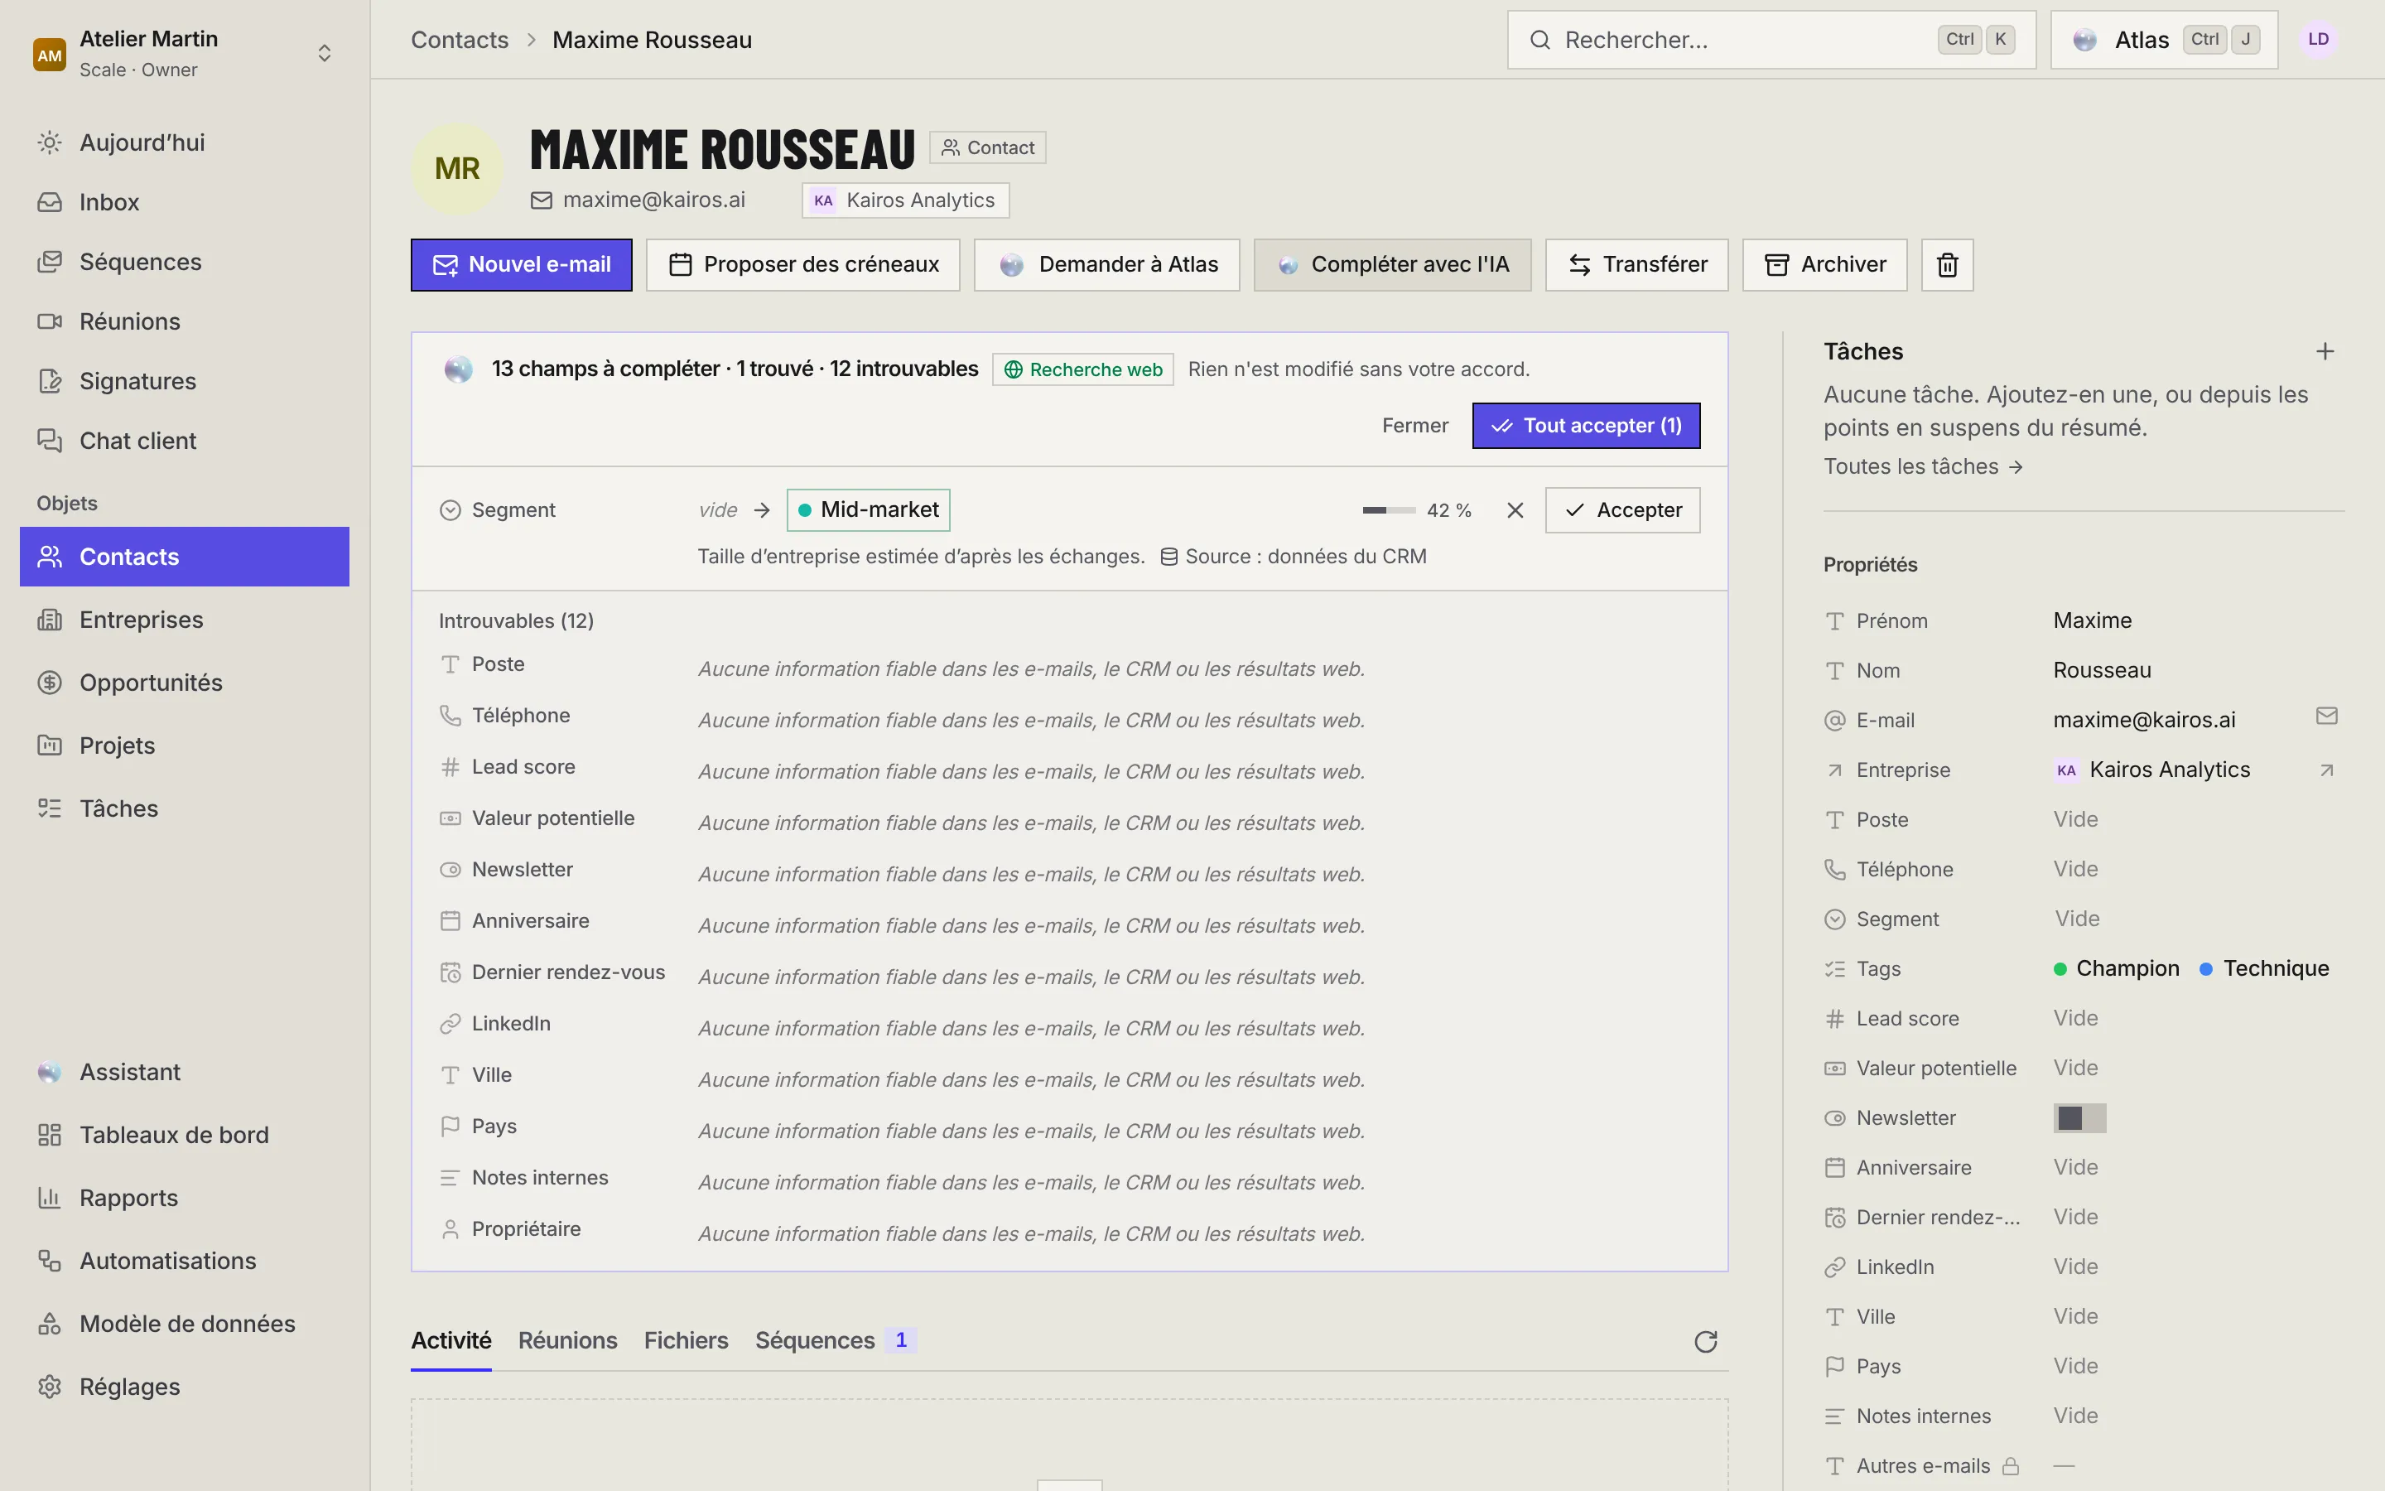2385x1491 pixels.
Task: Open Aujourd'hui in the sidebar
Action: [185, 142]
